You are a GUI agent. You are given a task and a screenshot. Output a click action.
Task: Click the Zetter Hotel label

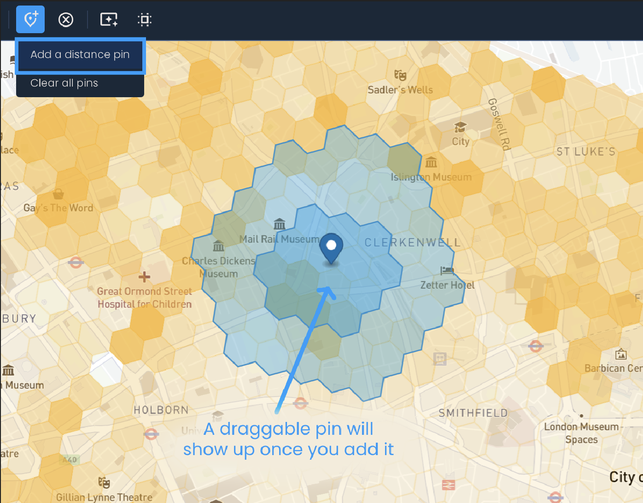coord(447,285)
